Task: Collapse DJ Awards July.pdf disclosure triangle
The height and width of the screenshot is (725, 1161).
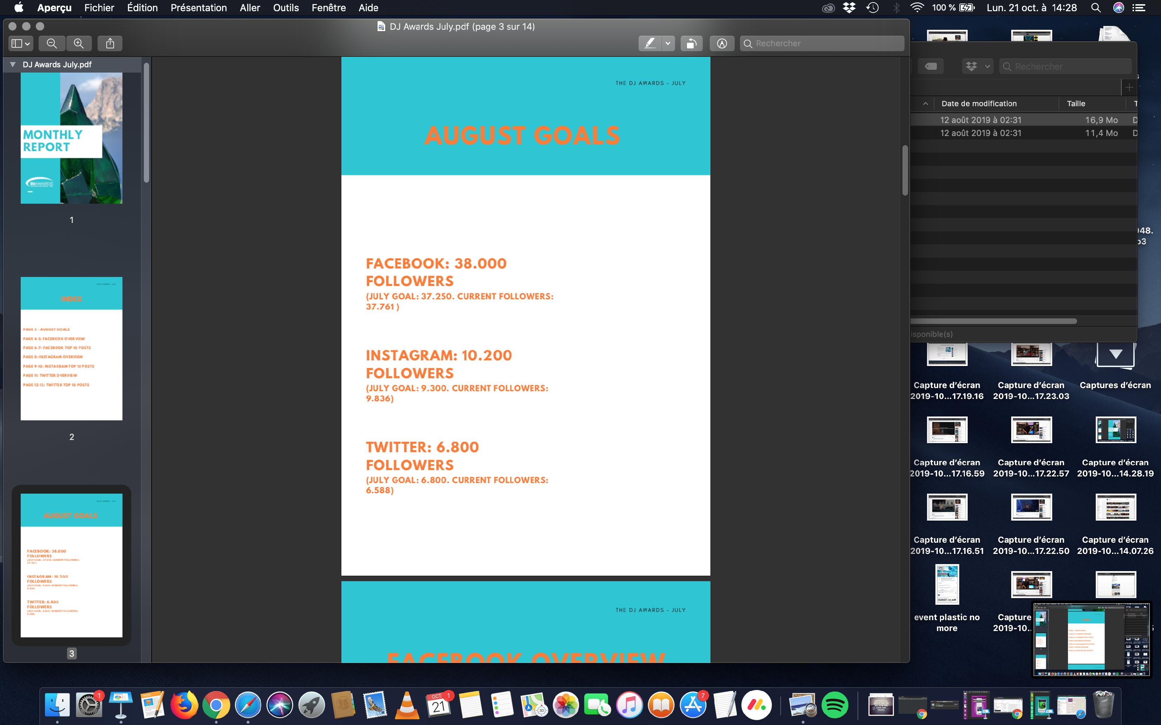Action: [x=13, y=64]
